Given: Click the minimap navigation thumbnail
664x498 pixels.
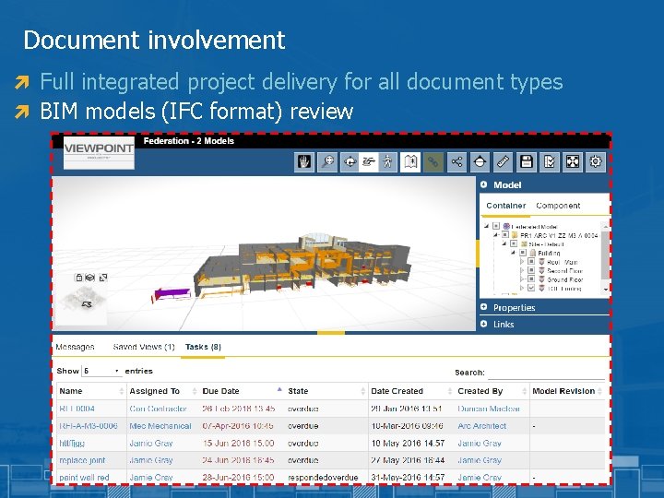Looking at the screenshot, I should tap(83, 298).
